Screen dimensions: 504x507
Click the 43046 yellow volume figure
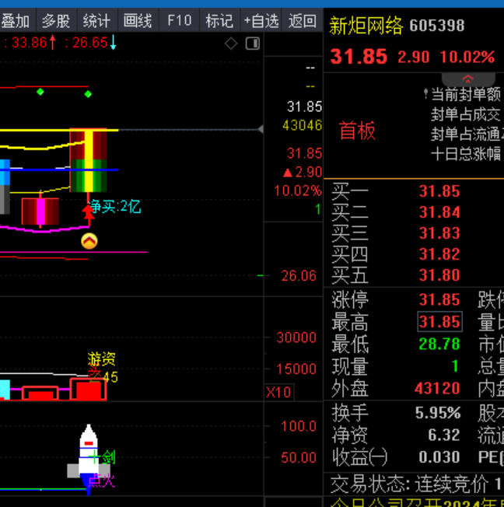coord(303,125)
